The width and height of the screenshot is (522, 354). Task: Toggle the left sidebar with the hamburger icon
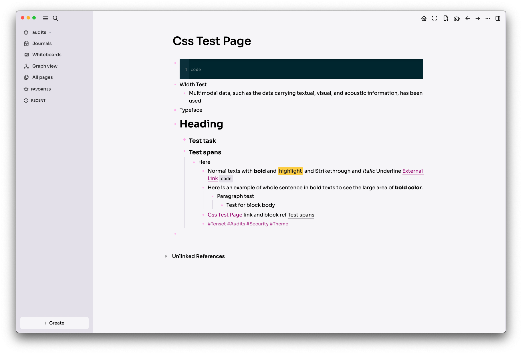click(x=45, y=18)
